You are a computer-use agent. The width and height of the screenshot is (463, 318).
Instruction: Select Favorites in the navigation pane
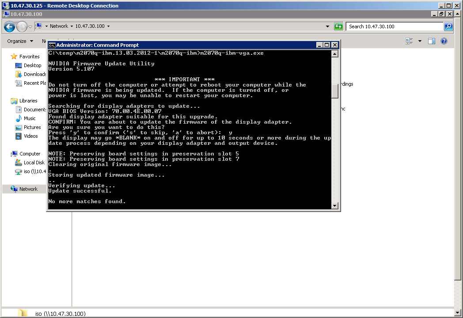tap(29, 57)
